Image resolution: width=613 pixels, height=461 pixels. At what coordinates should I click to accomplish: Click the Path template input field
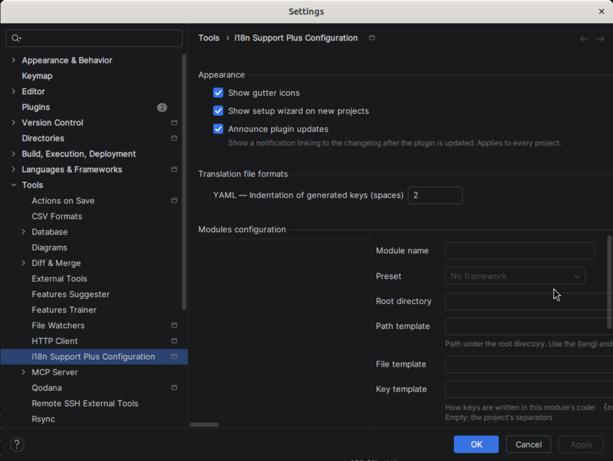pos(529,326)
